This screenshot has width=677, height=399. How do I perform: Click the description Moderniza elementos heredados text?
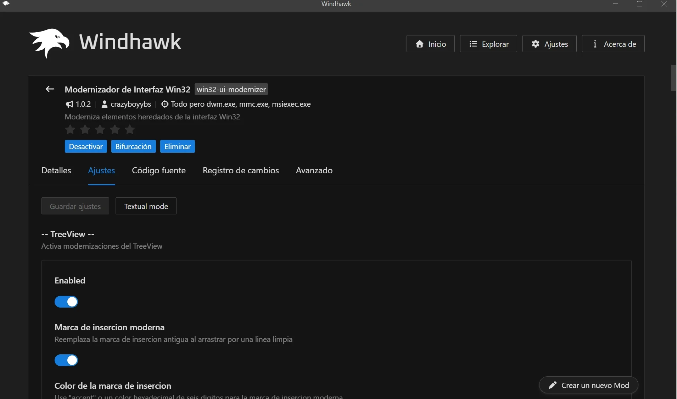pos(152,117)
